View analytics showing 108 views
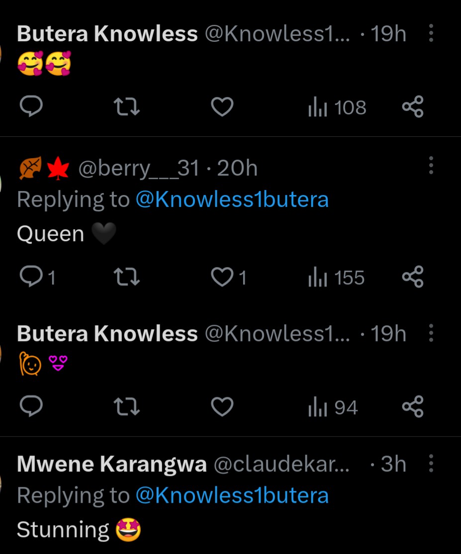This screenshot has width=461, height=554. [337, 107]
